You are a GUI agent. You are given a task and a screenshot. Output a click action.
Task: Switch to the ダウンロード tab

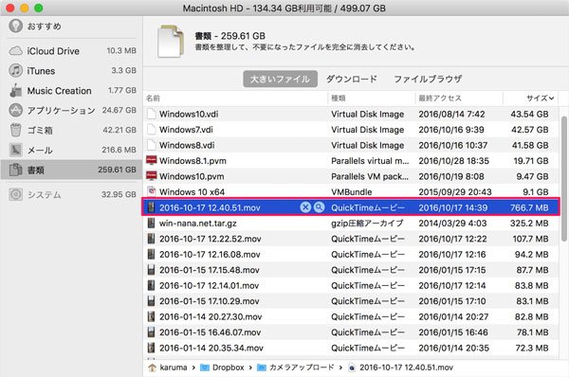pos(351,79)
